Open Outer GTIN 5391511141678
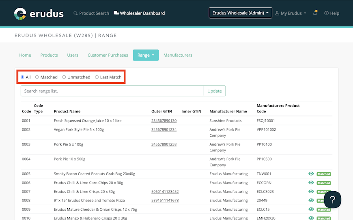Image resolution: width=353 pixels, height=220 pixels. pos(165,200)
